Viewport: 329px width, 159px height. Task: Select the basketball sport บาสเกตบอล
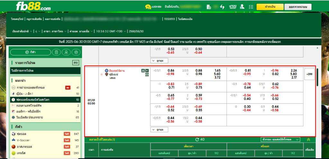pyautogui.click(x=45, y=146)
